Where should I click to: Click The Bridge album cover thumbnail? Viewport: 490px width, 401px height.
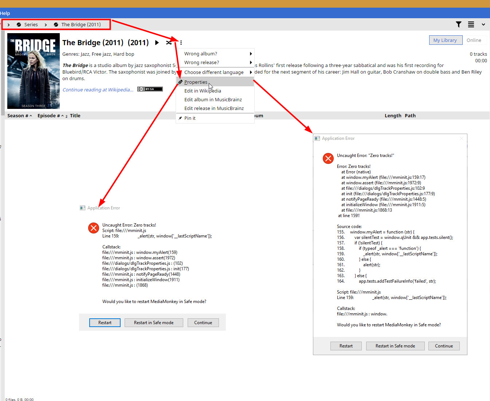coord(34,71)
